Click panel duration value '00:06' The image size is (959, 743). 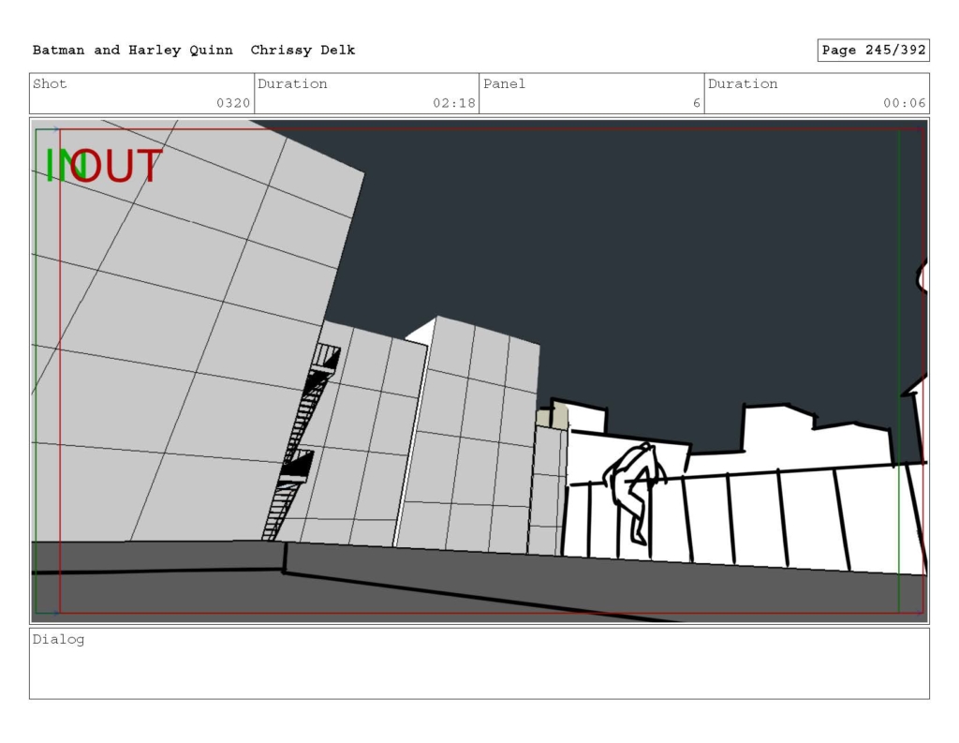click(x=904, y=103)
